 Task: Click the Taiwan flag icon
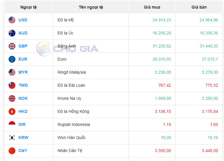click(12, 85)
